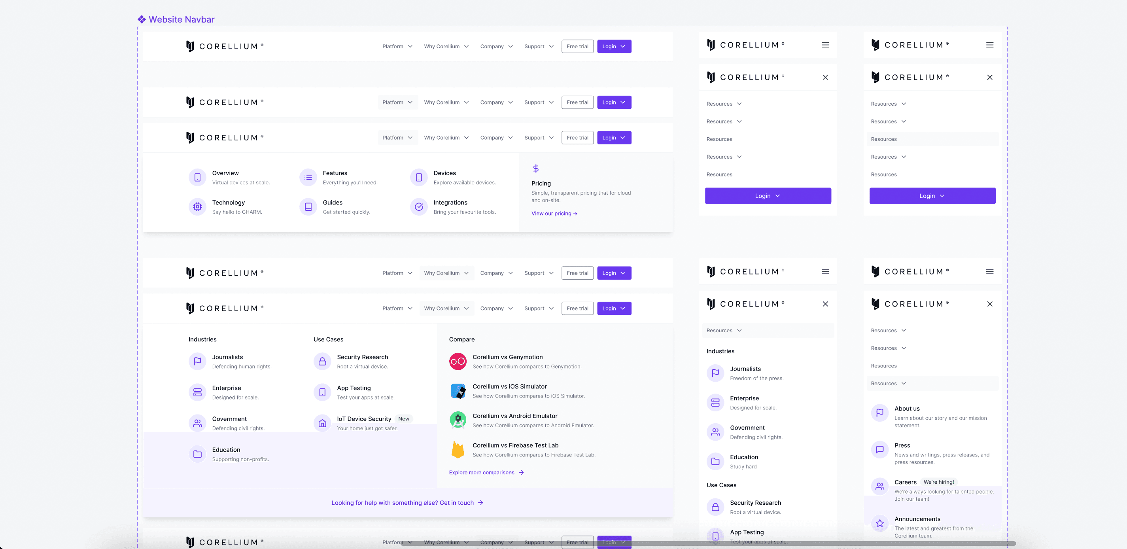Viewport: 1127px width, 549px height.
Task: Click the iOS Simulator logo icon
Action: pos(458,391)
